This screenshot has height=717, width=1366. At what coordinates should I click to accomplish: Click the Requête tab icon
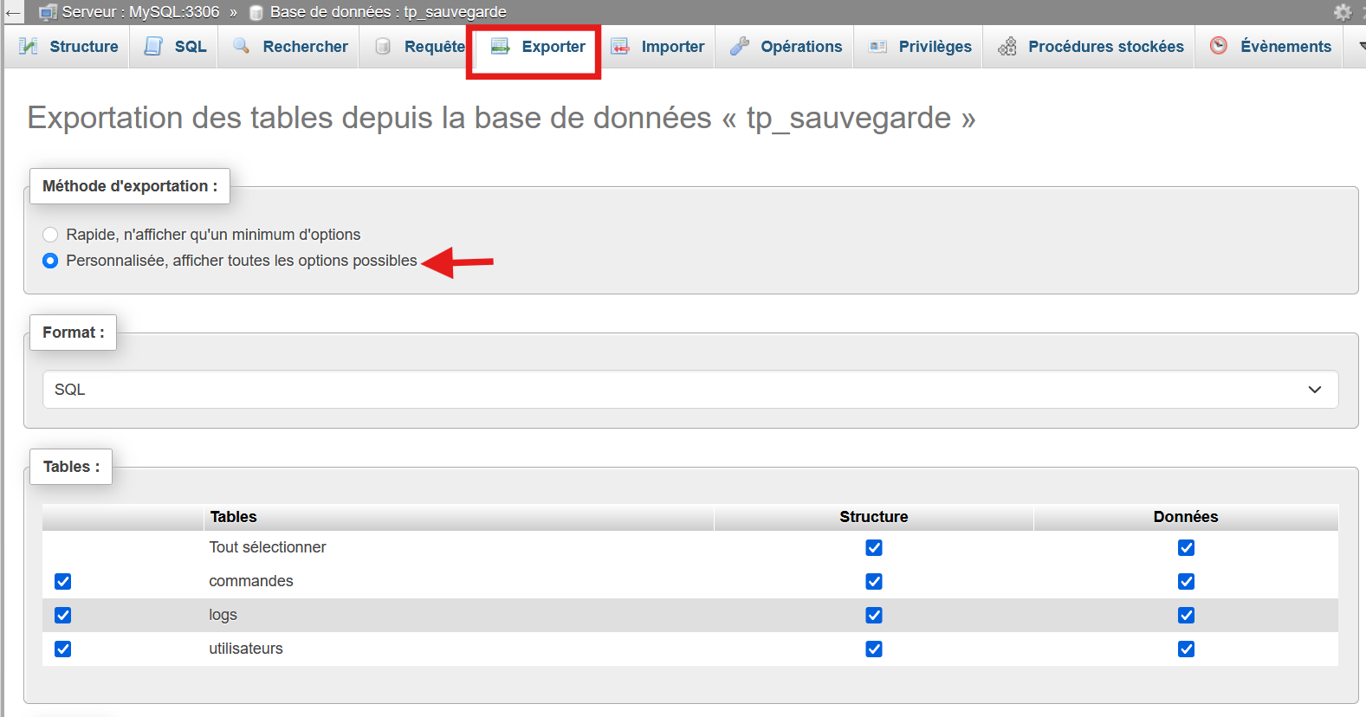pyautogui.click(x=383, y=47)
